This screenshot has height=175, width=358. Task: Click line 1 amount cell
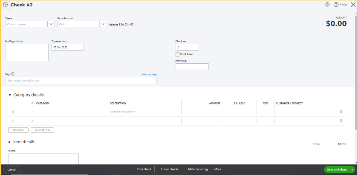click(x=202, y=112)
